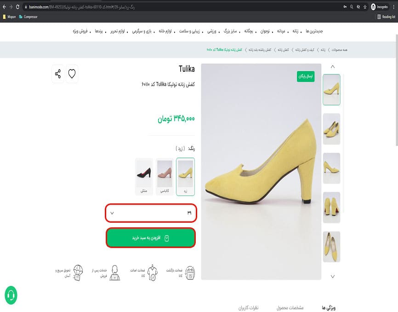Open the زنانه menu
This screenshot has width=398, height=312.
point(295,31)
